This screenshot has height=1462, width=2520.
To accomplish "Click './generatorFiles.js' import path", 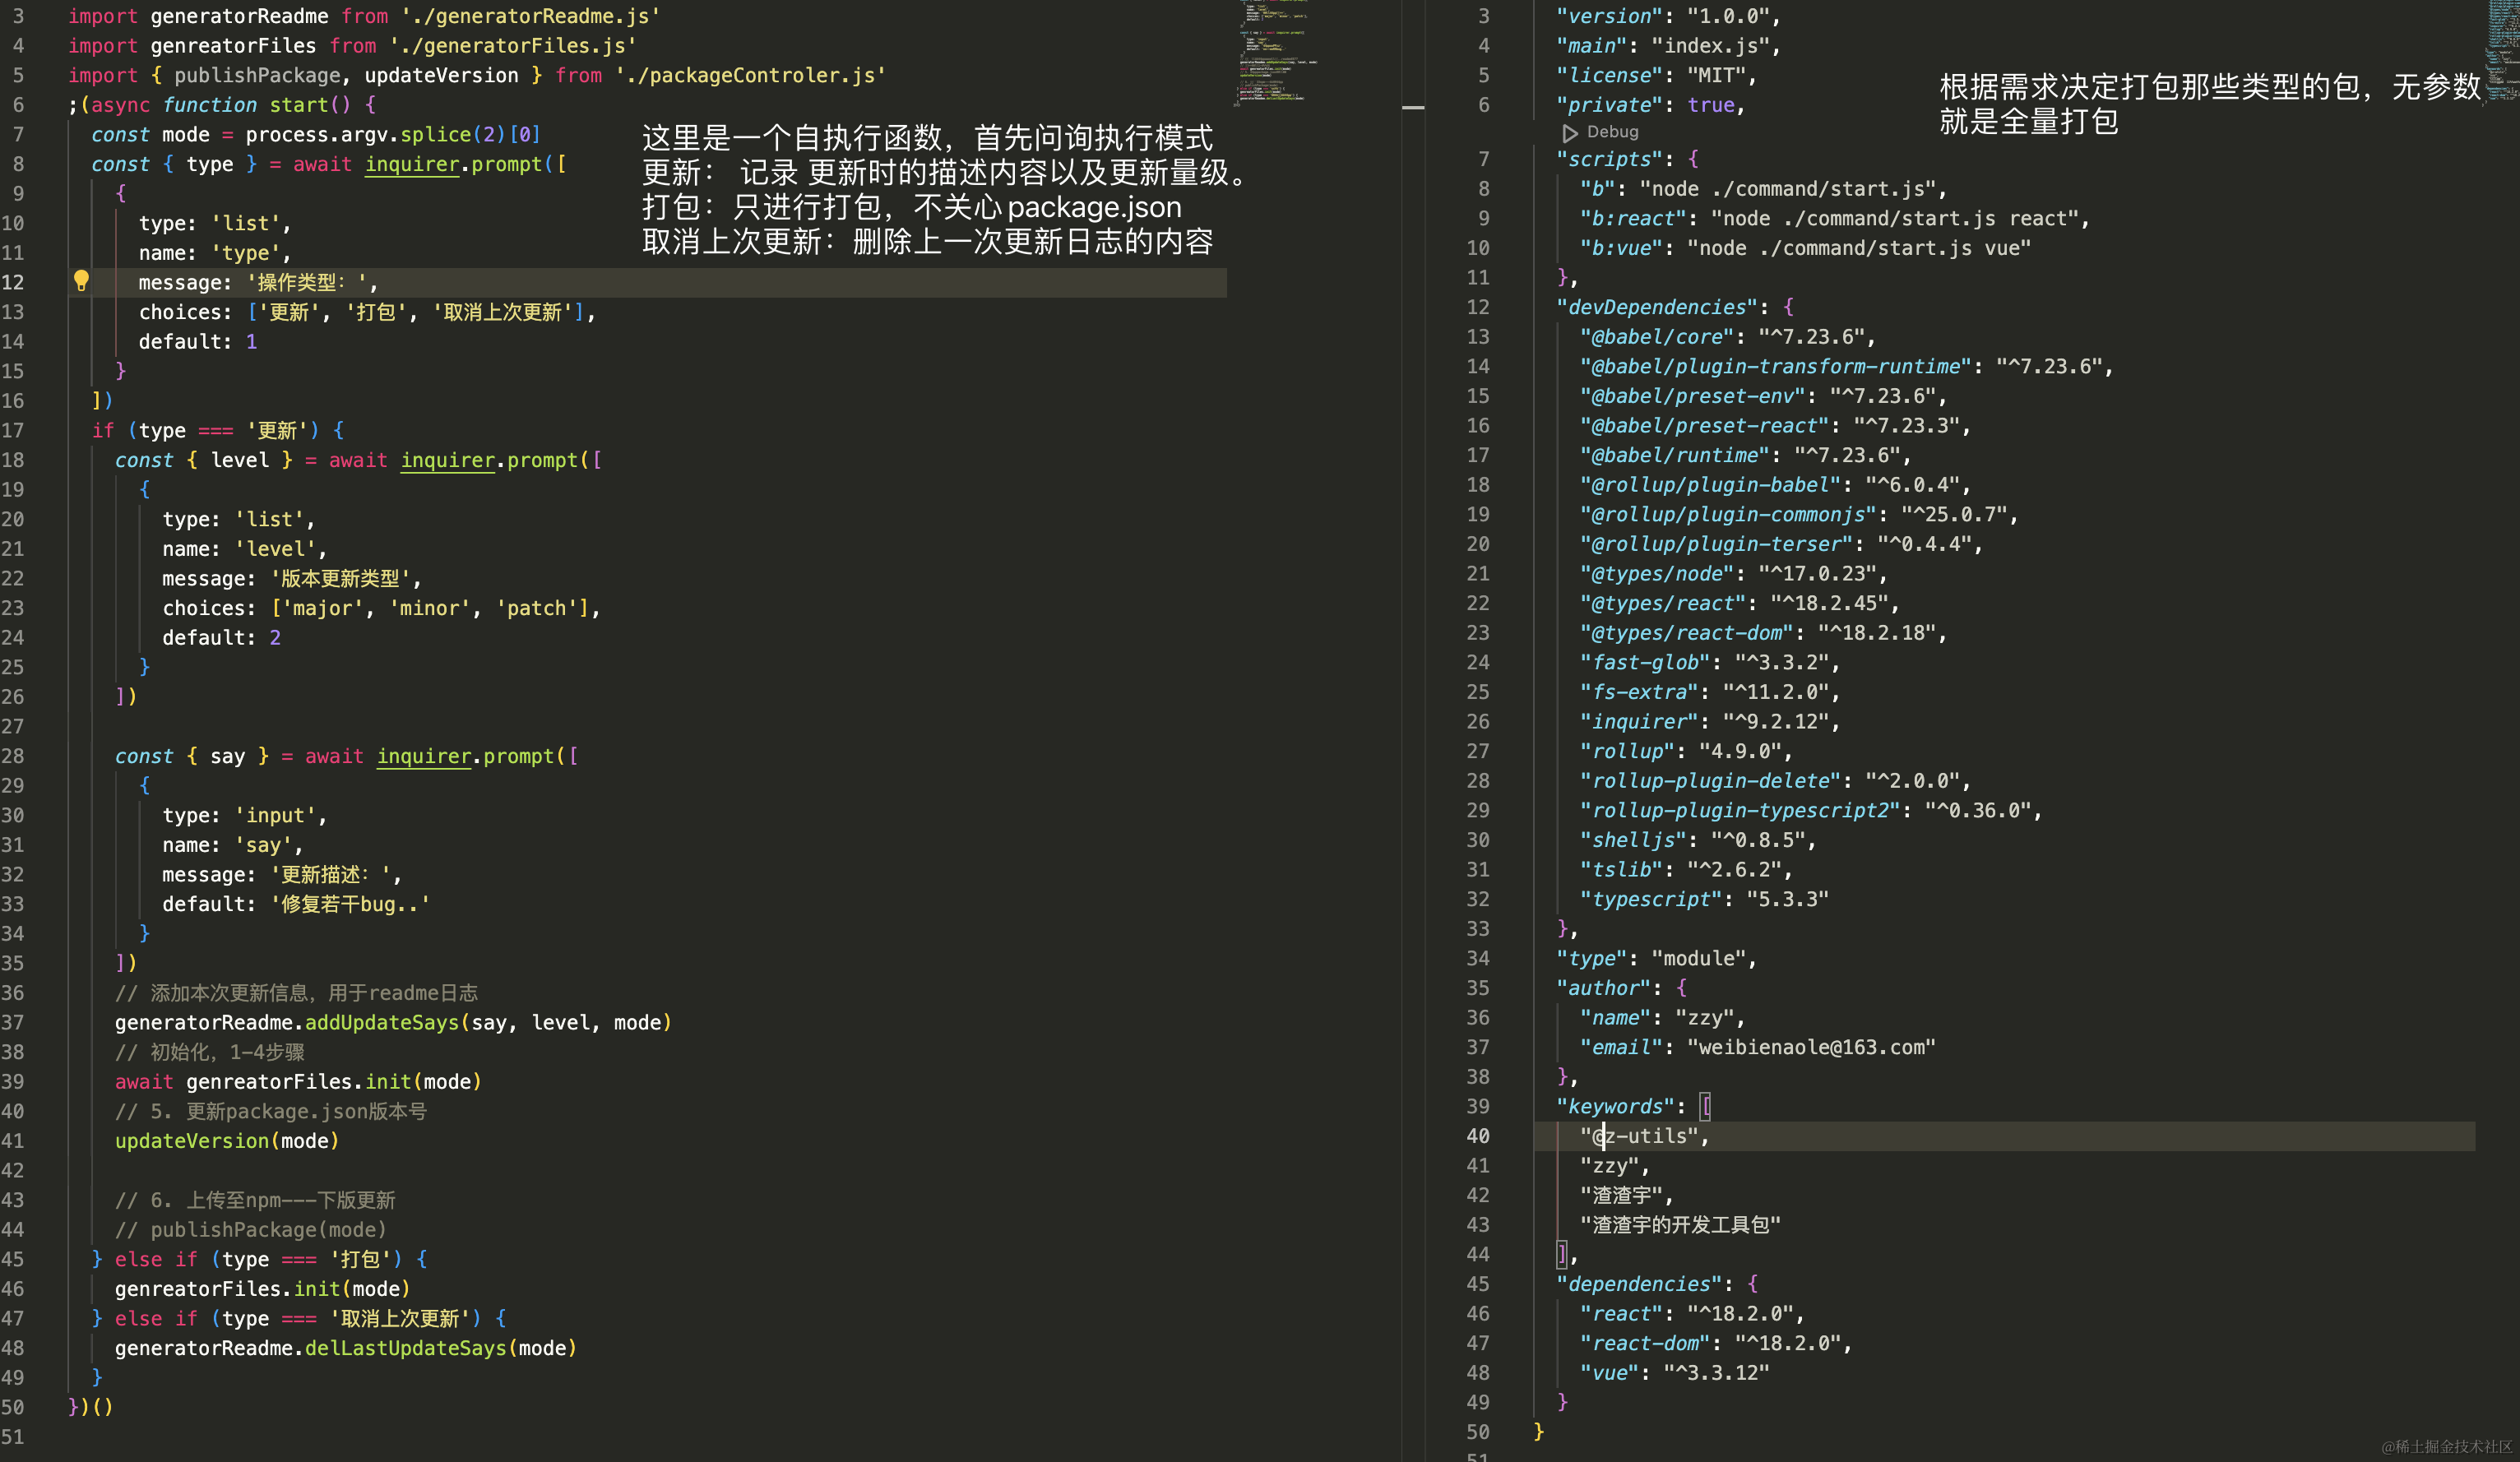I will tap(513, 46).
